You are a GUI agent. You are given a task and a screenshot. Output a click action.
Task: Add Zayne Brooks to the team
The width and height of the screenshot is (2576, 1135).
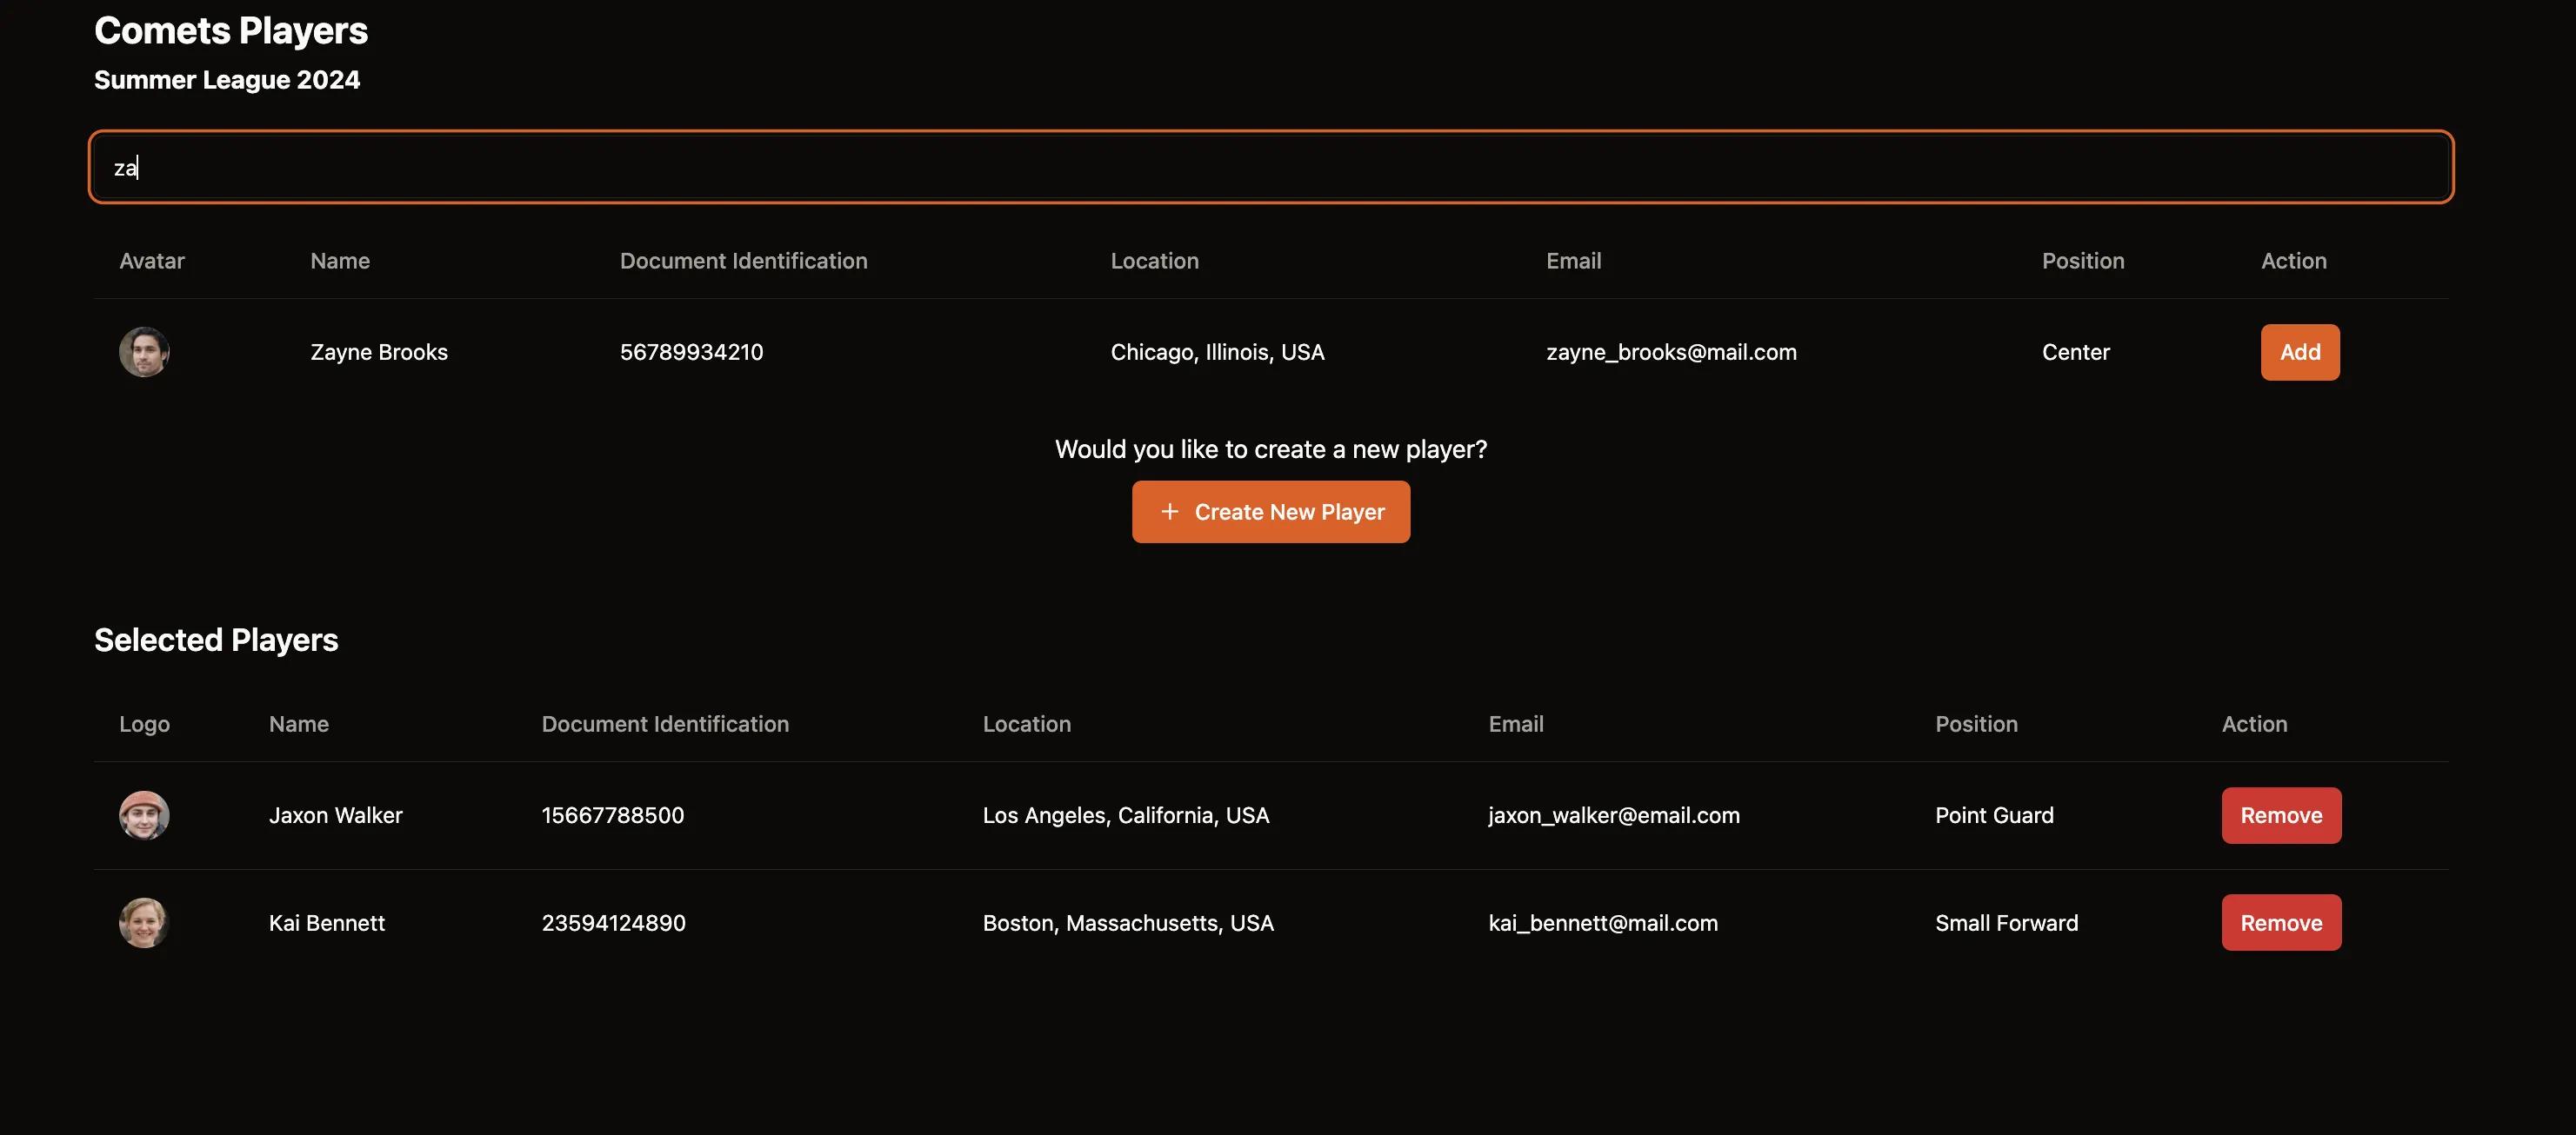click(2300, 352)
